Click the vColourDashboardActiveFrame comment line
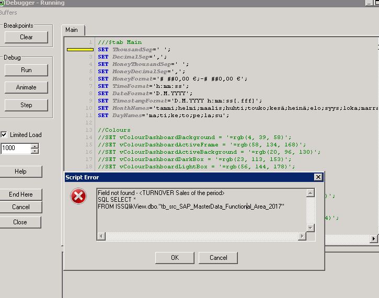This screenshot has height=298, width=379. (202, 144)
